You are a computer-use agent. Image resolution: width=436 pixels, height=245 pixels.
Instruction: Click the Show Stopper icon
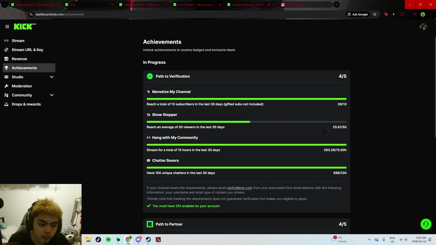[149, 115]
